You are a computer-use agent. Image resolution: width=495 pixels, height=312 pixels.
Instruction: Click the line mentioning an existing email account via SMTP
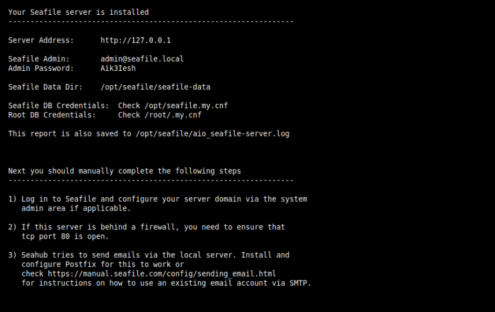click(166, 282)
